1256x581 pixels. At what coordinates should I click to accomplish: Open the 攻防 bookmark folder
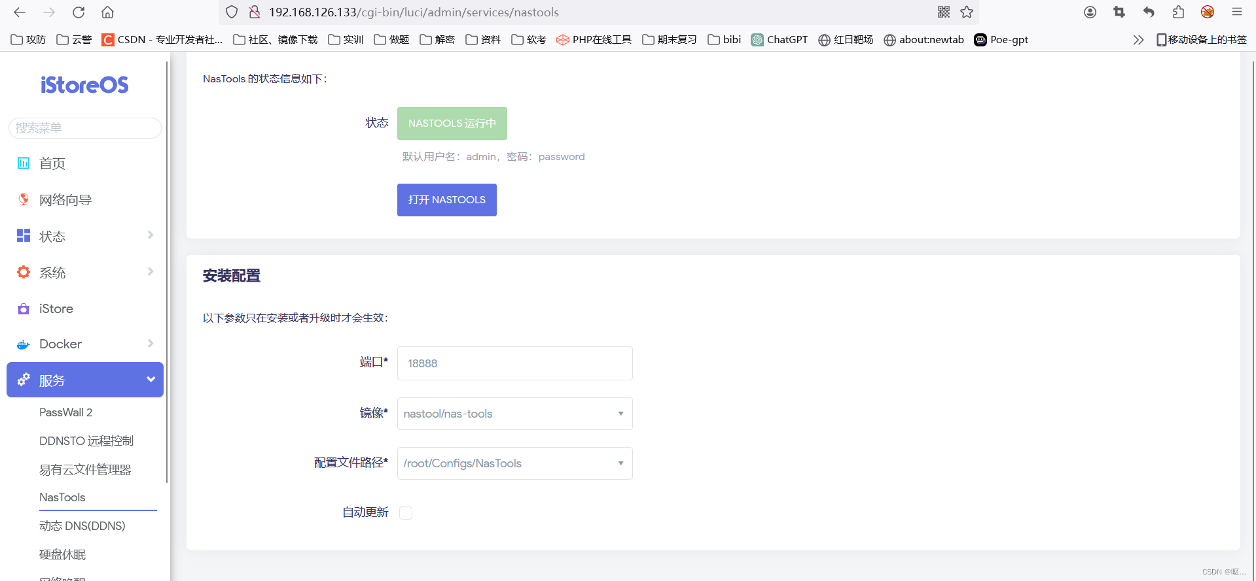28,40
